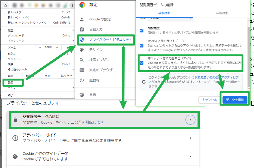Toggle the Cookie と他のサイトデータ checkbox
The image size is (254, 168).
[x=142, y=45]
